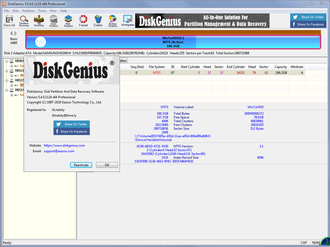
Task: Click the DiskGenius banner advertisement
Action: point(202,21)
